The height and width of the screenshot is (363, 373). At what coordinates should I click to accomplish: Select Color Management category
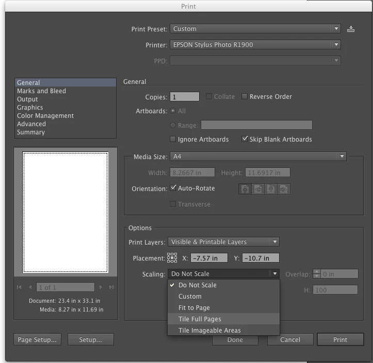point(66,116)
